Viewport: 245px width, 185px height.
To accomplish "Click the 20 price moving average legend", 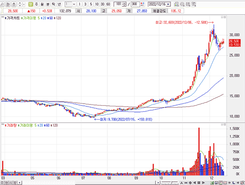I will [44, 18].
